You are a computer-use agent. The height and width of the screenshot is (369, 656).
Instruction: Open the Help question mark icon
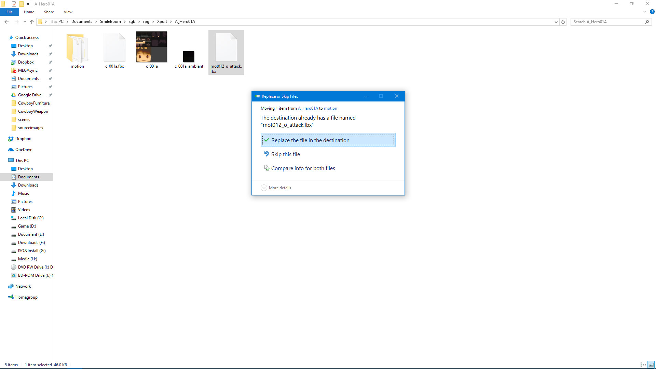tap(652, 12)
